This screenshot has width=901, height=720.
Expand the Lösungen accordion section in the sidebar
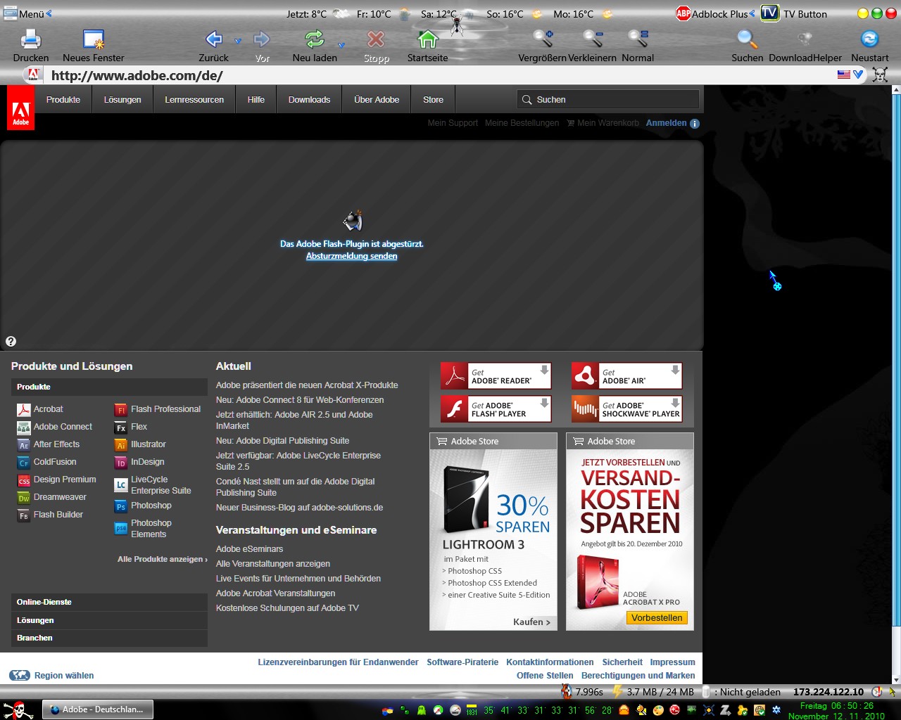point(109,620)
